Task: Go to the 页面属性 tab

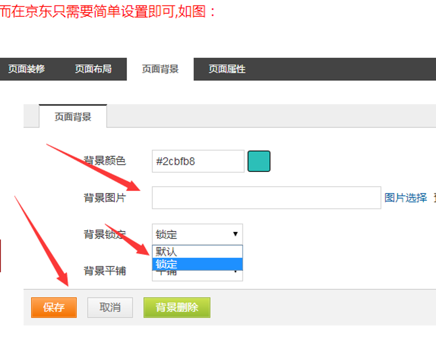Action: coord(227,69)
